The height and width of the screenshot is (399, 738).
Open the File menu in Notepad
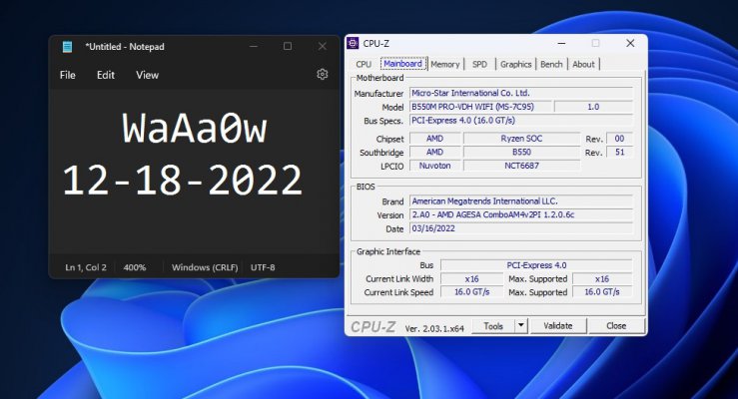67,75
